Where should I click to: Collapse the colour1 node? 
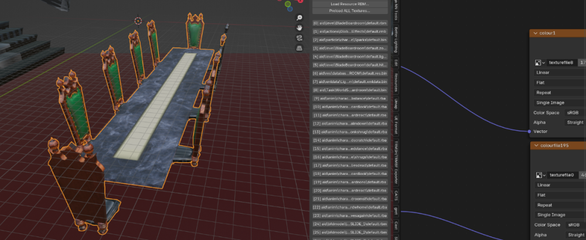point(536,33)
